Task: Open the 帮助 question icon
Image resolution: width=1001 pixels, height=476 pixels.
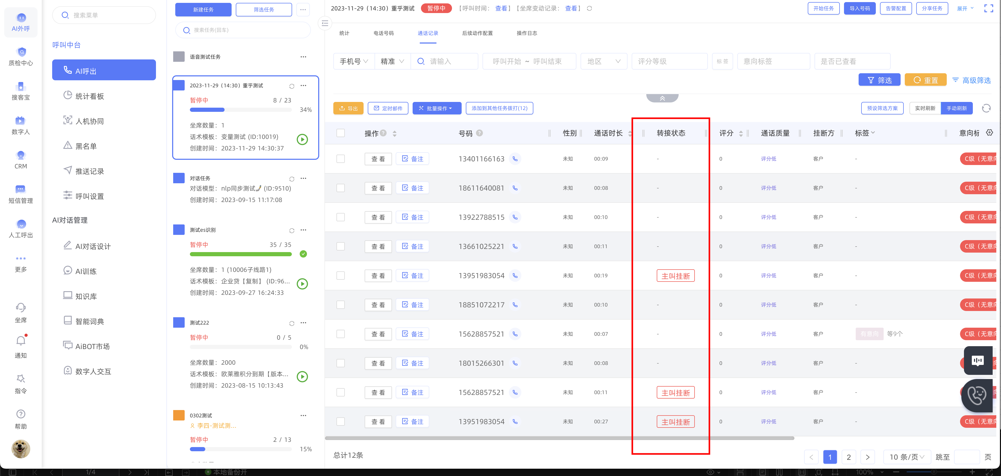Action: (21, 414)
